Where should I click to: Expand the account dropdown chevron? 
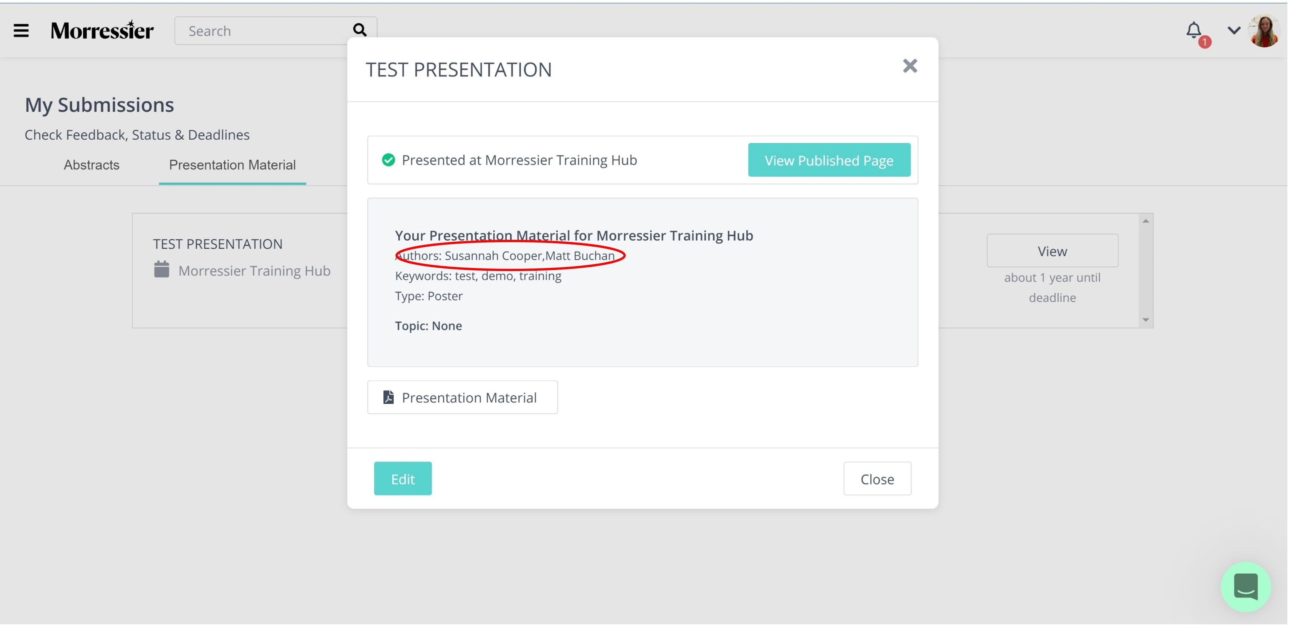point(1234,30)
